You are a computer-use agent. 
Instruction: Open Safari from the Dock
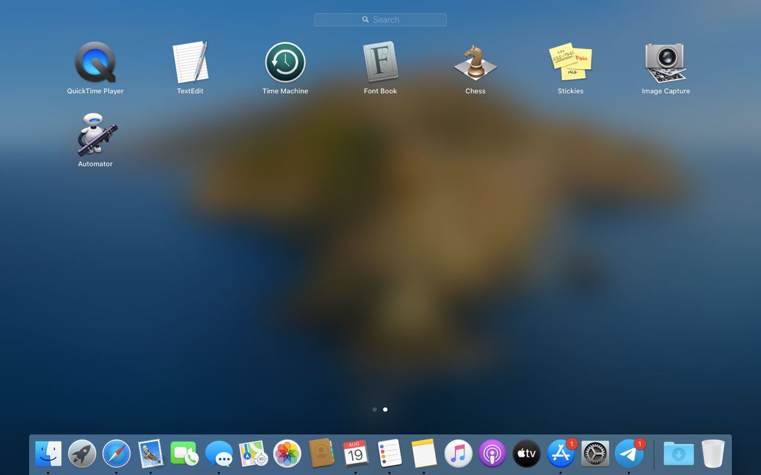[117, 454]
